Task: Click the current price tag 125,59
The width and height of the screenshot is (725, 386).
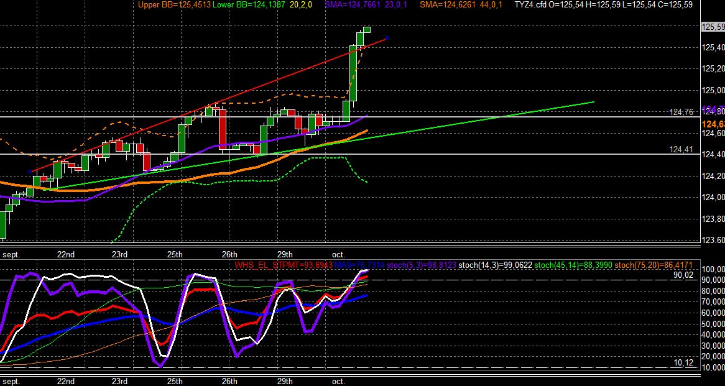Action: (713, 27)
